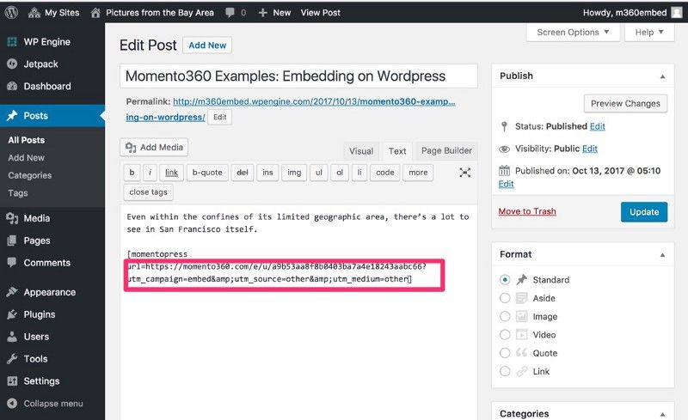Click the close tags button
Image resolution: width=688 pixels, height=420 pixels.
[x=148, y=192]
